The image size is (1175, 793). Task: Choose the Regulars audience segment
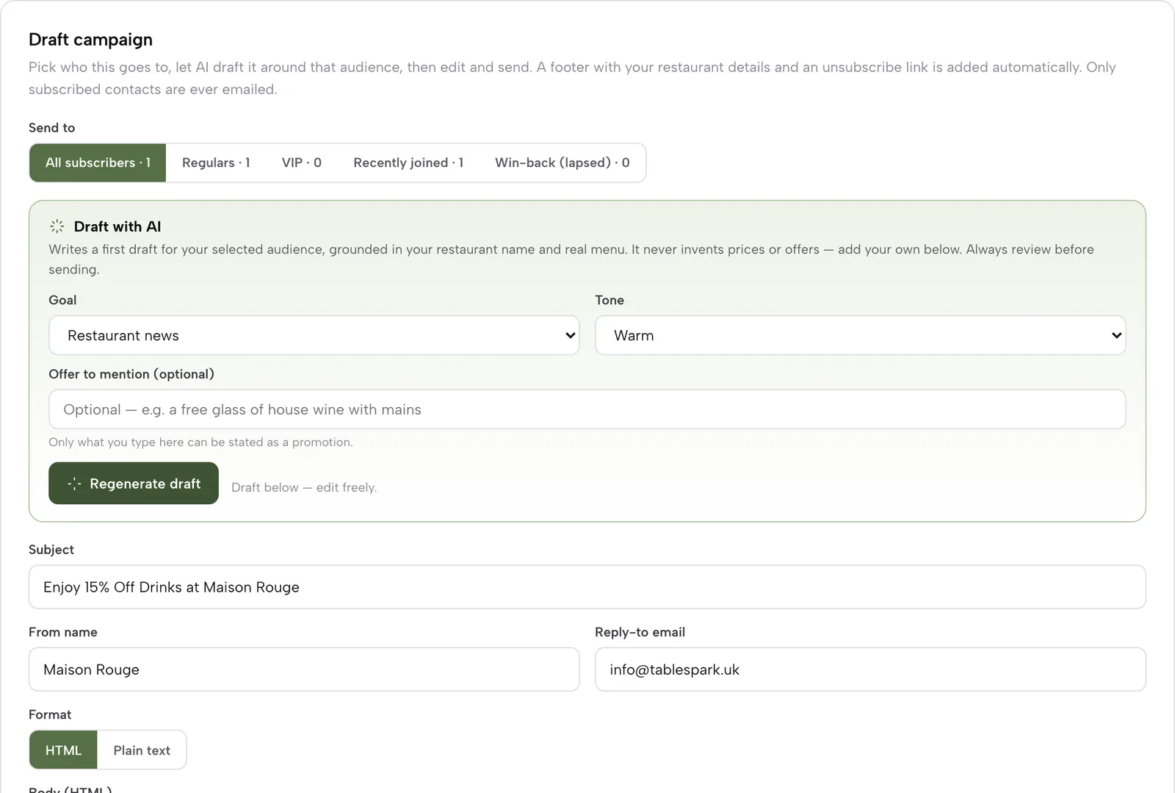(216, 162)
